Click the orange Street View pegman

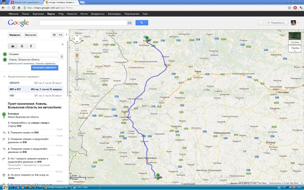[77, 55]
